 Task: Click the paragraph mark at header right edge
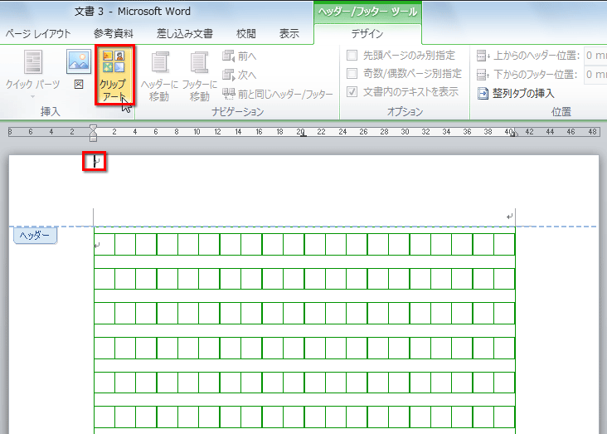pyautogui.click(x=509, y=217)
